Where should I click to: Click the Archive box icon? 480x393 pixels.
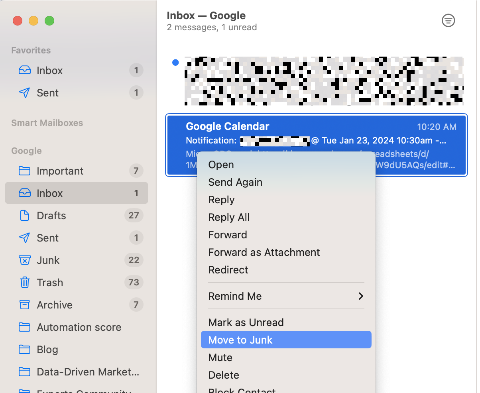coord(24,305)
